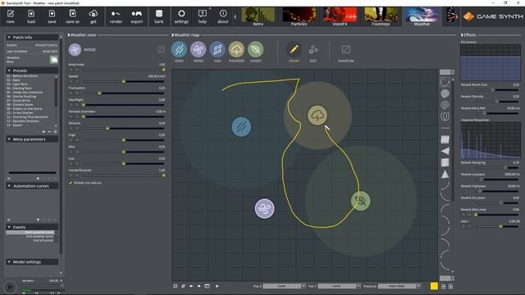Select the Leaves zone type icon
The width and height of the screenshot is (525, 295).
255,49
